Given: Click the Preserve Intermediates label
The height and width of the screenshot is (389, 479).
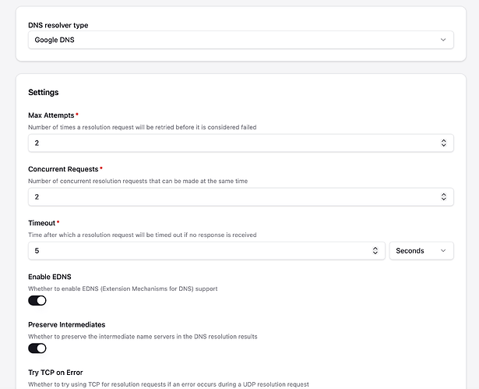Looking at the screenshot, I should tap(67, 324).
